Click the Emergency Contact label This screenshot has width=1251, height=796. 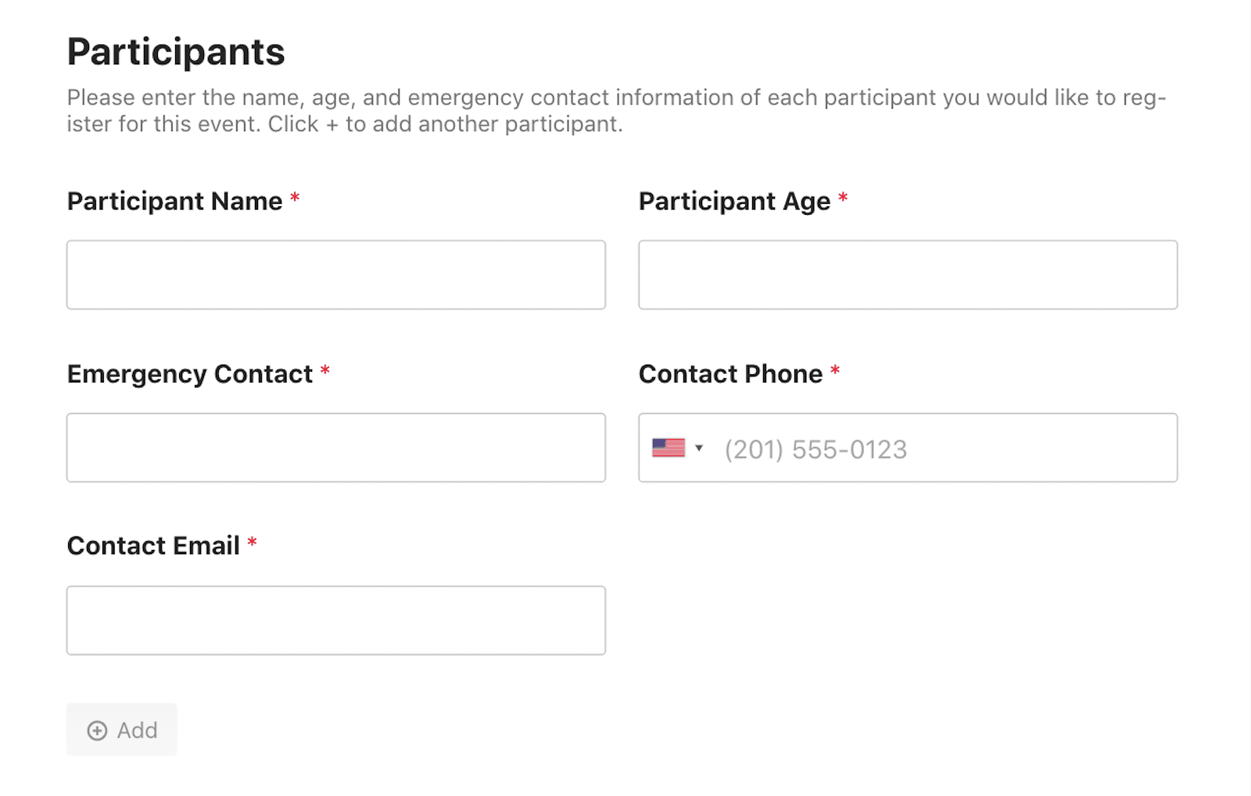click(x=190, y=374)
